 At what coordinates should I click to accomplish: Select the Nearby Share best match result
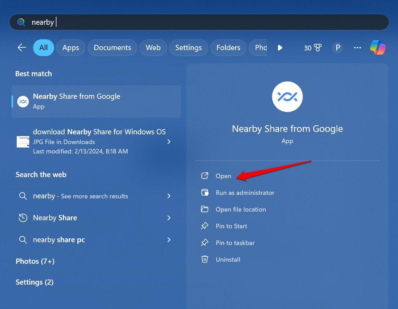coord(96,101)
